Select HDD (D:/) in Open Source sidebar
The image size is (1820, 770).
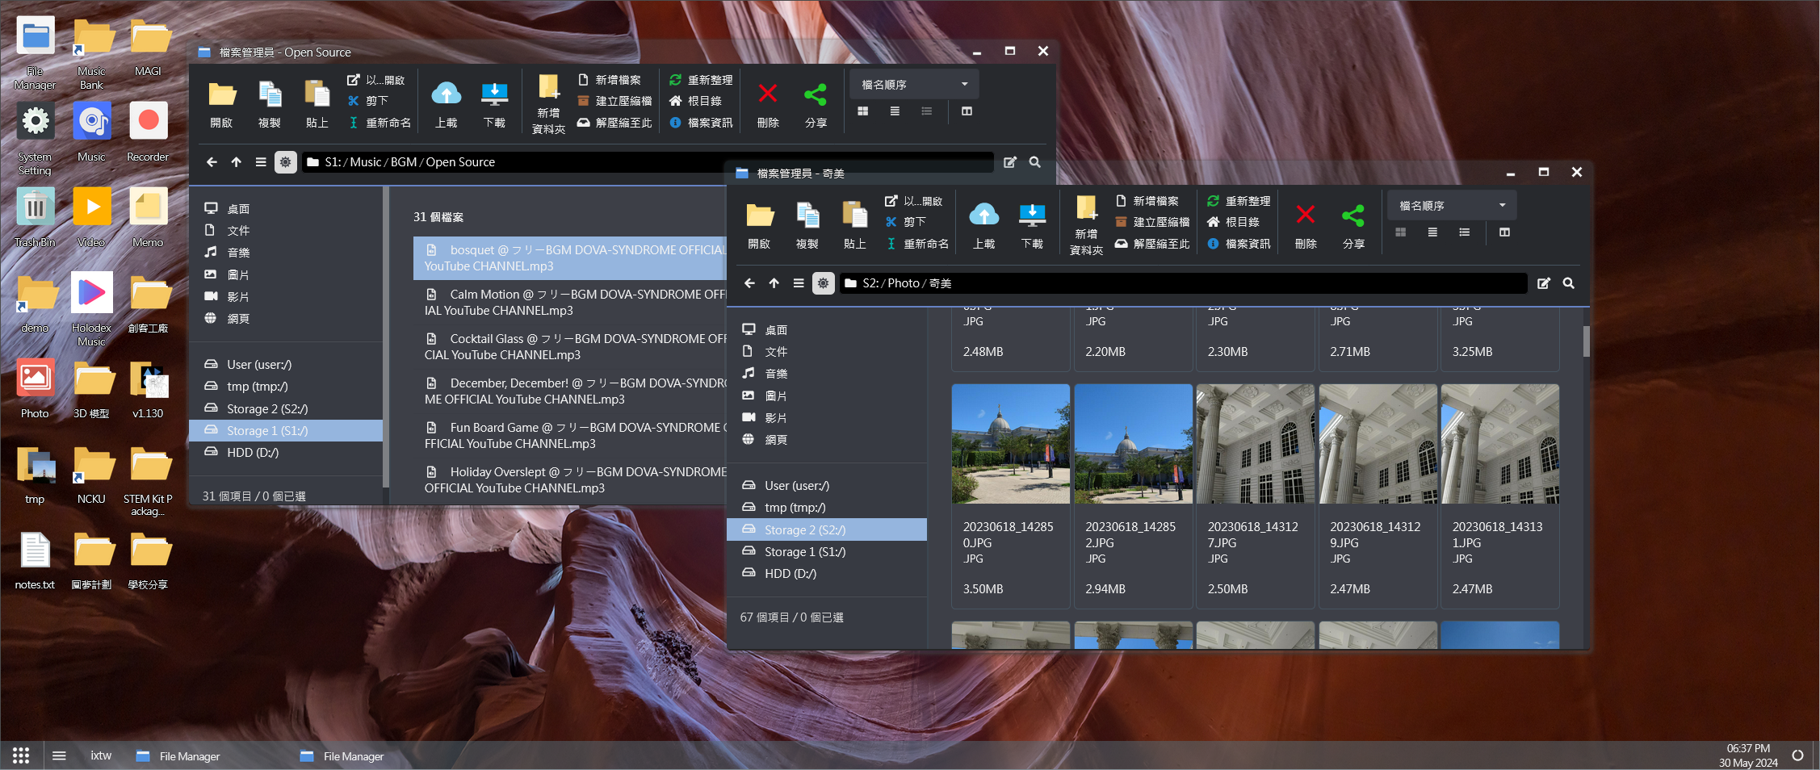coord(252,453)
